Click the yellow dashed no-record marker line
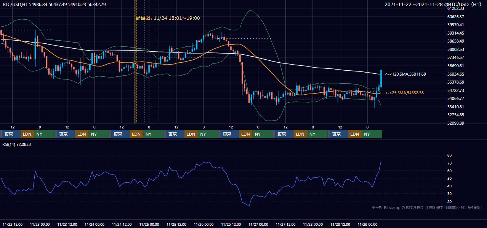487x228 pixels. [135, 62]
